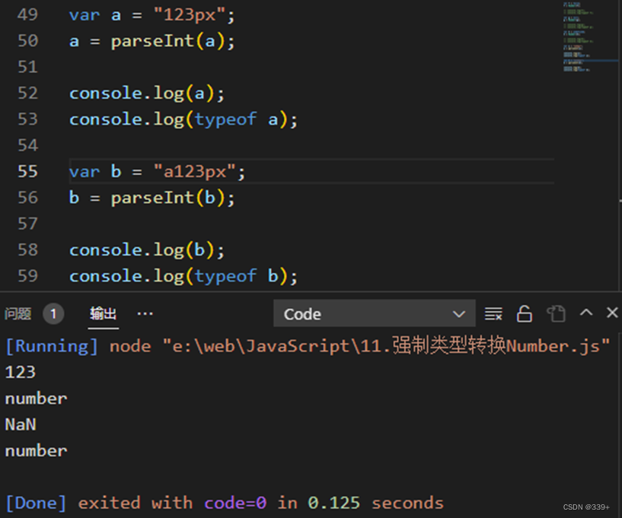
Task: Clear the output console
Action: tap(493, 313)
